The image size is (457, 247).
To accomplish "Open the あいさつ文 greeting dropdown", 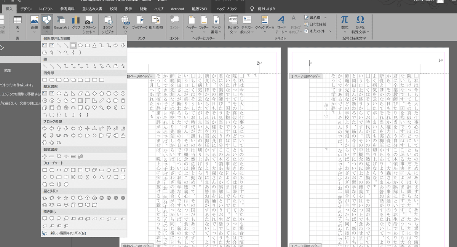I will [233, 24].
